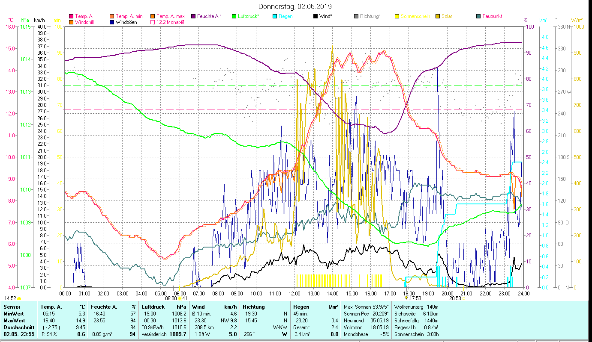
Task: Click the Solar legend swatch
Action: tap(438, 16)
